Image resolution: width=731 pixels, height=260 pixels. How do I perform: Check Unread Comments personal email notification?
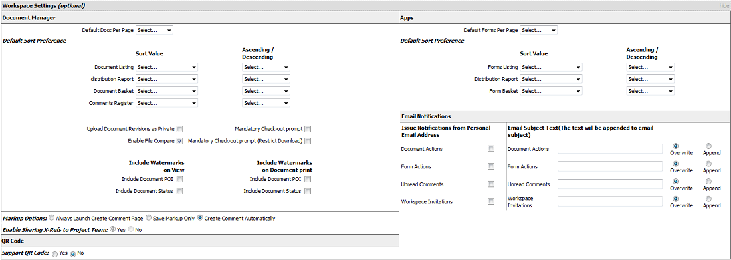click(491, 184)
